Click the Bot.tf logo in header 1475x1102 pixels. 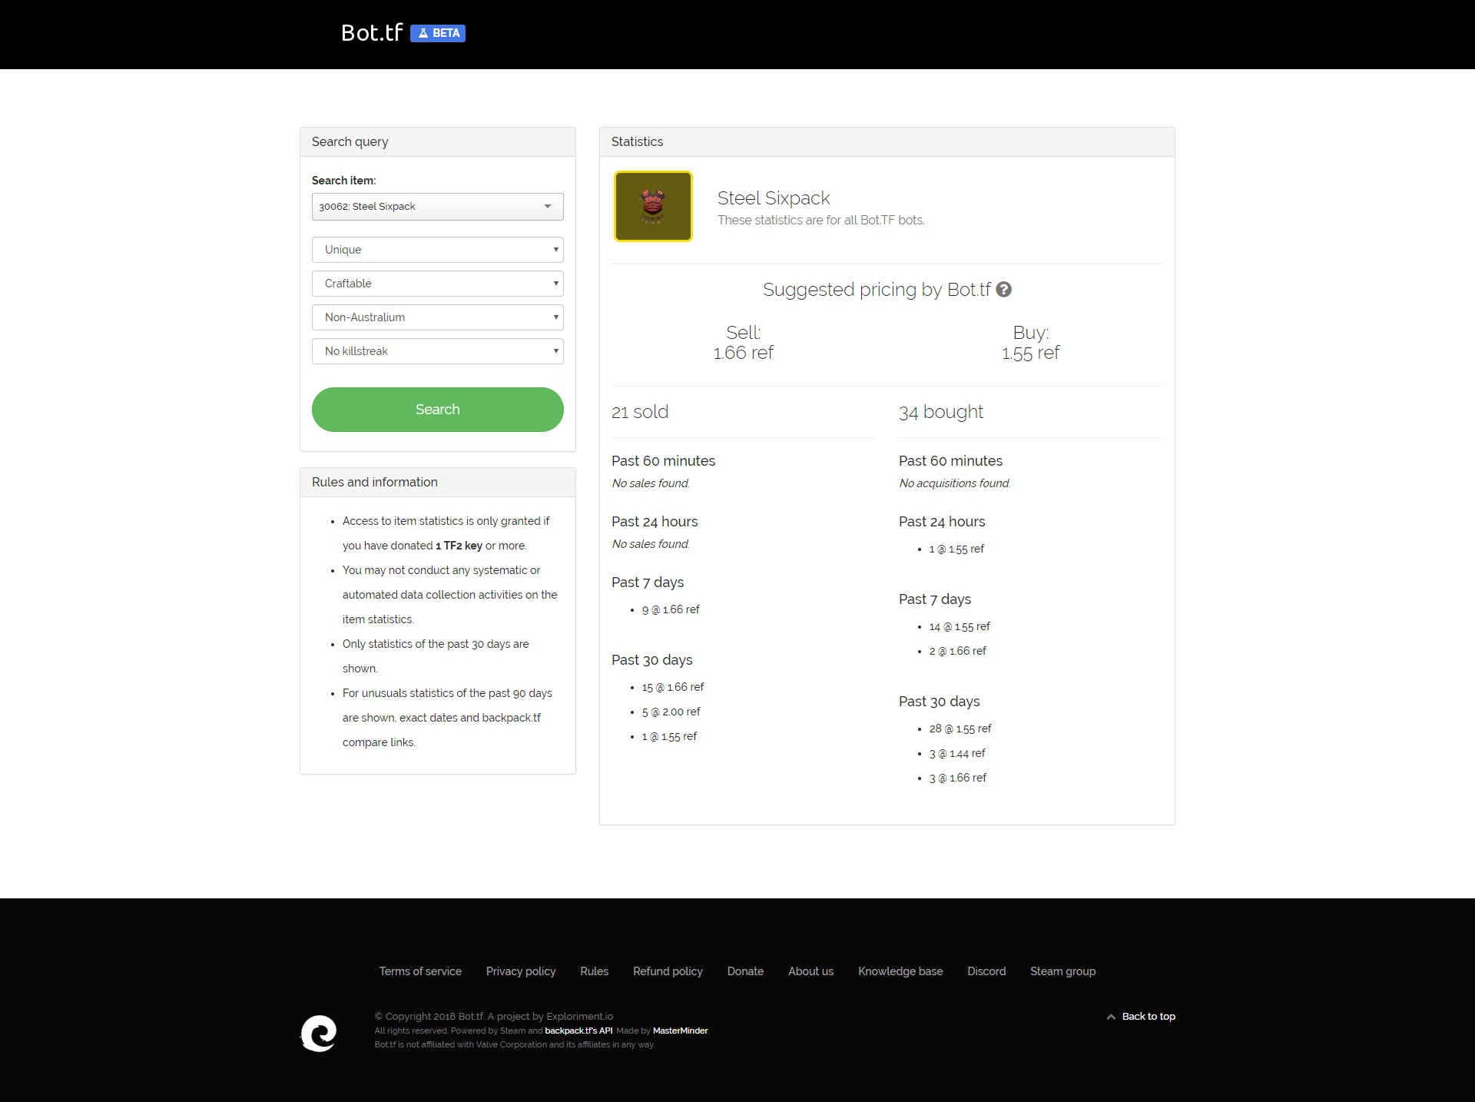372,32
